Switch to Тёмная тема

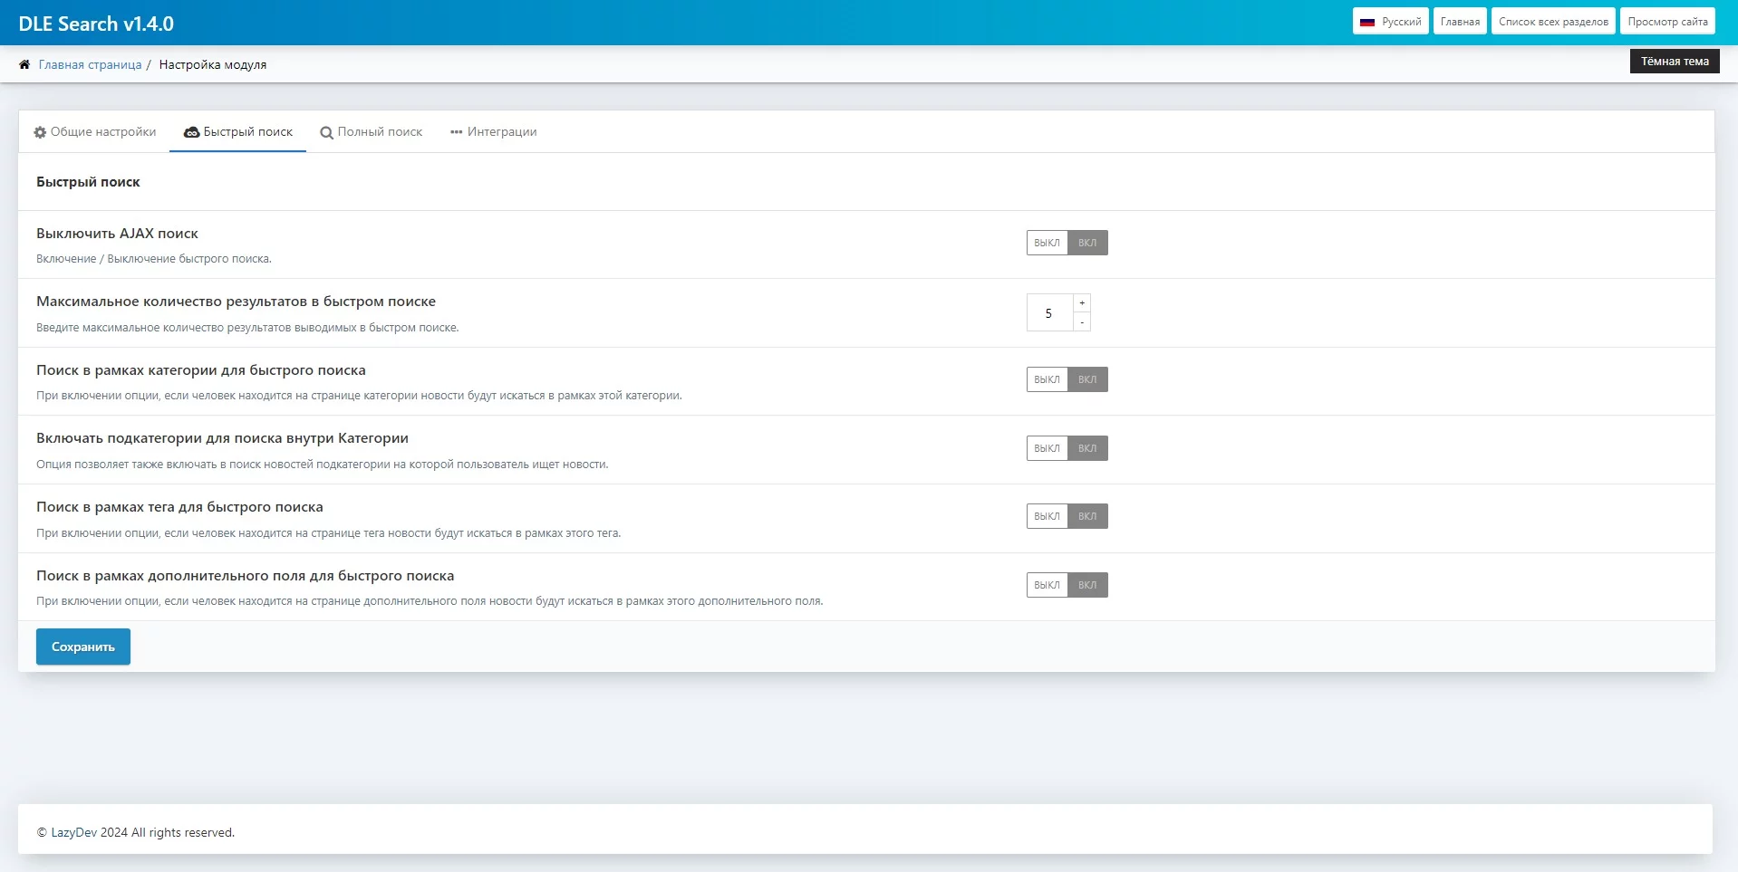pos(1674,62)
